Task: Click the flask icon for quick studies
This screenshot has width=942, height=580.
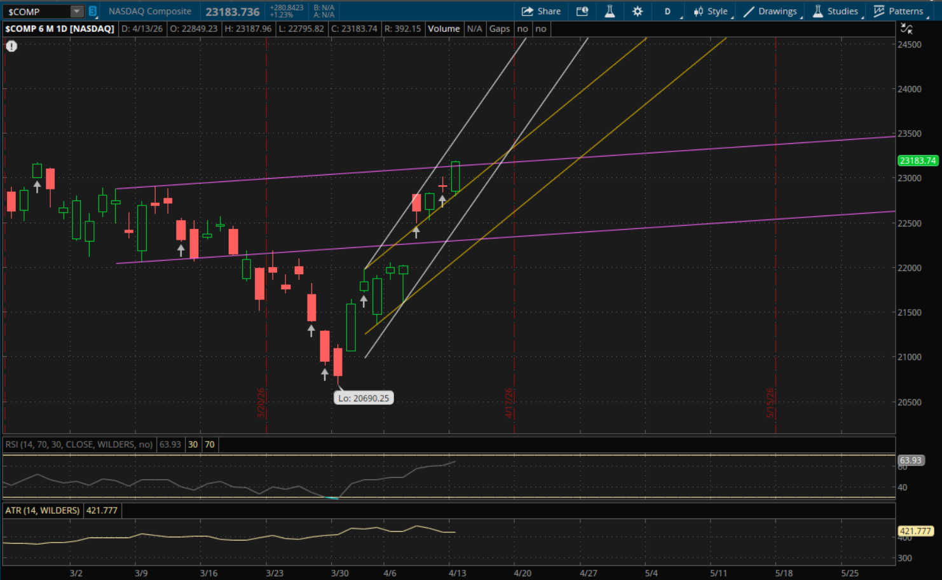Action: pos(610,11)
